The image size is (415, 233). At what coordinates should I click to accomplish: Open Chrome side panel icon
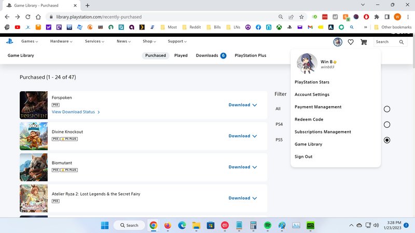point(387,17)
